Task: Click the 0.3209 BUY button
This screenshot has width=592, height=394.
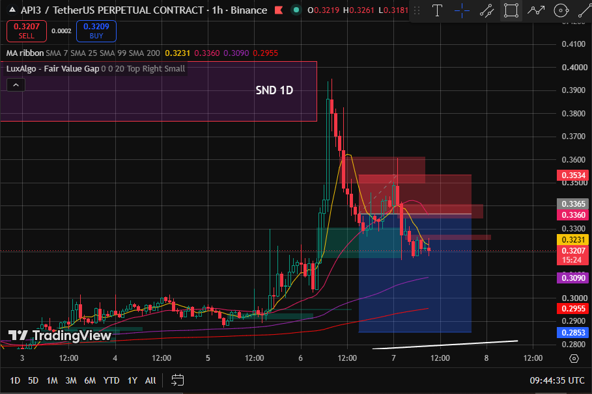Action: tap(96, 31)
